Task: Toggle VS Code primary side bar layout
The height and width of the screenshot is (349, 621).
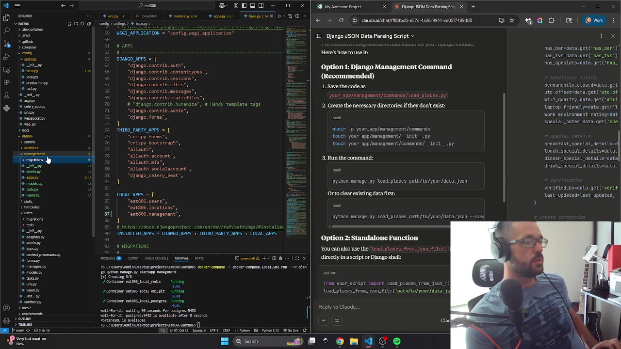Action: tap(244, 5)
